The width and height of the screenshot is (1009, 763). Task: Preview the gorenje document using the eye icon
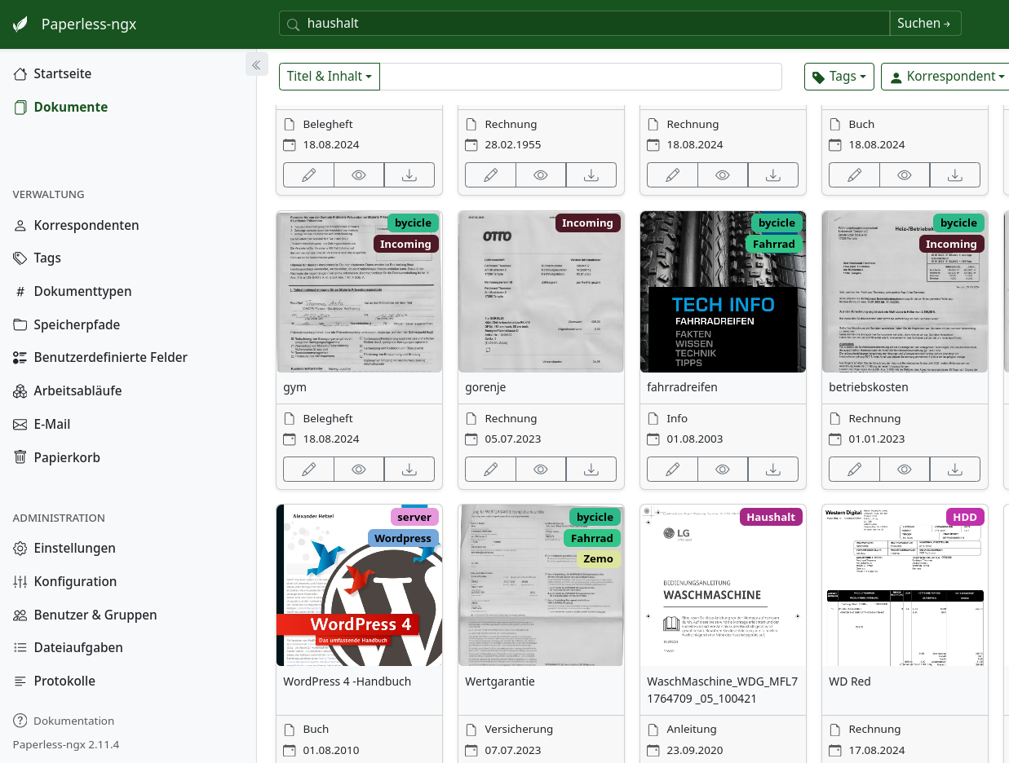click(541, 469)
